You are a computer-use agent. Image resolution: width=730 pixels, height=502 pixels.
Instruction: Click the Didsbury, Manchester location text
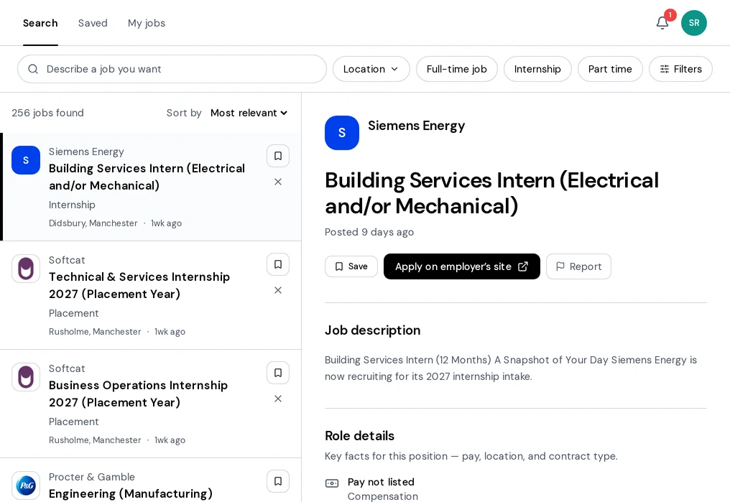click(x=93, y=223)
